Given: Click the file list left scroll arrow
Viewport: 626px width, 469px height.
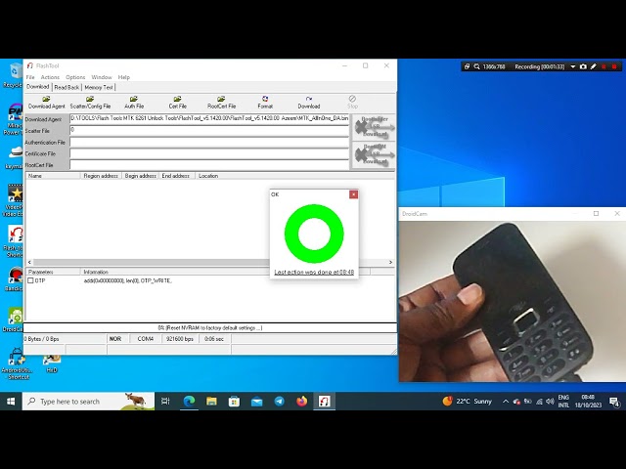Looking at the screenshot, I should coord(29,262).
